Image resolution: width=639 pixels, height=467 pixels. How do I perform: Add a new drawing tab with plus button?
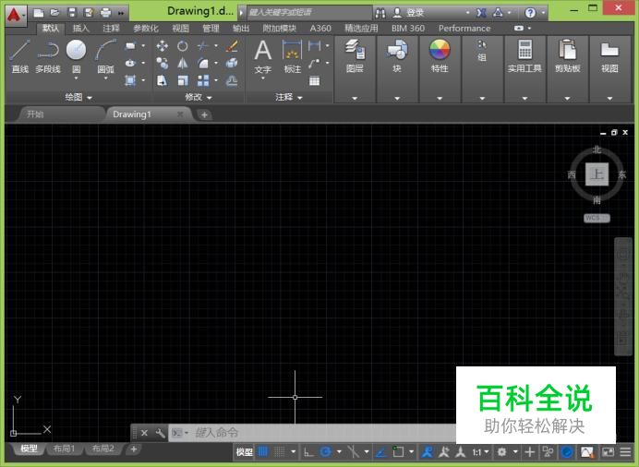point(204,114)
